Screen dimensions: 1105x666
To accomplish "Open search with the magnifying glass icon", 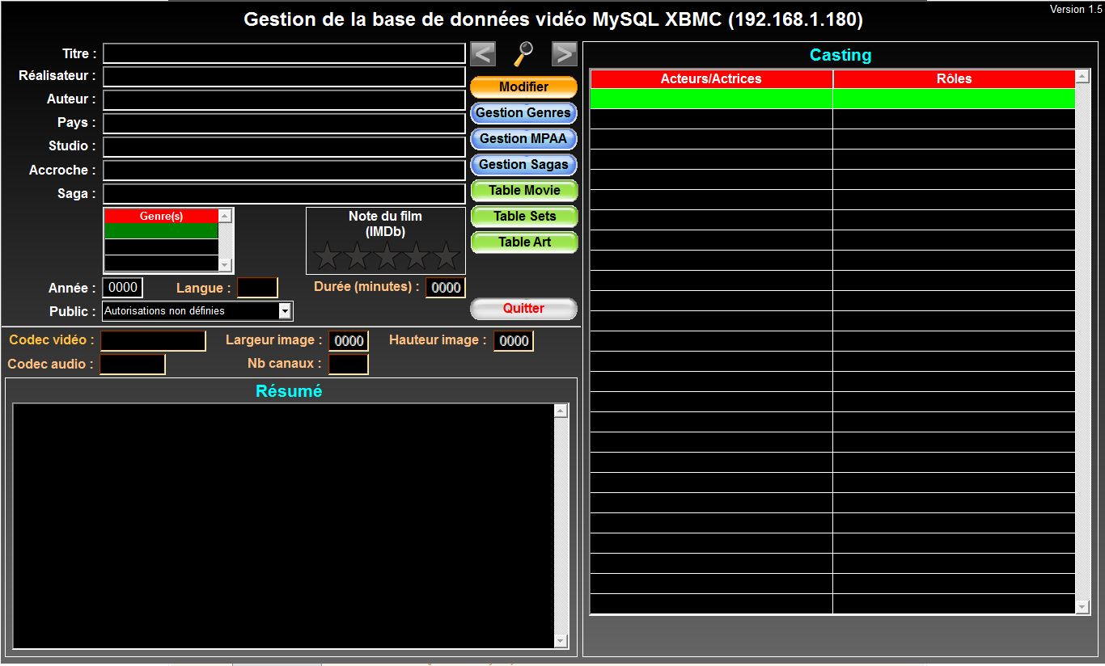I will (524, 53).
